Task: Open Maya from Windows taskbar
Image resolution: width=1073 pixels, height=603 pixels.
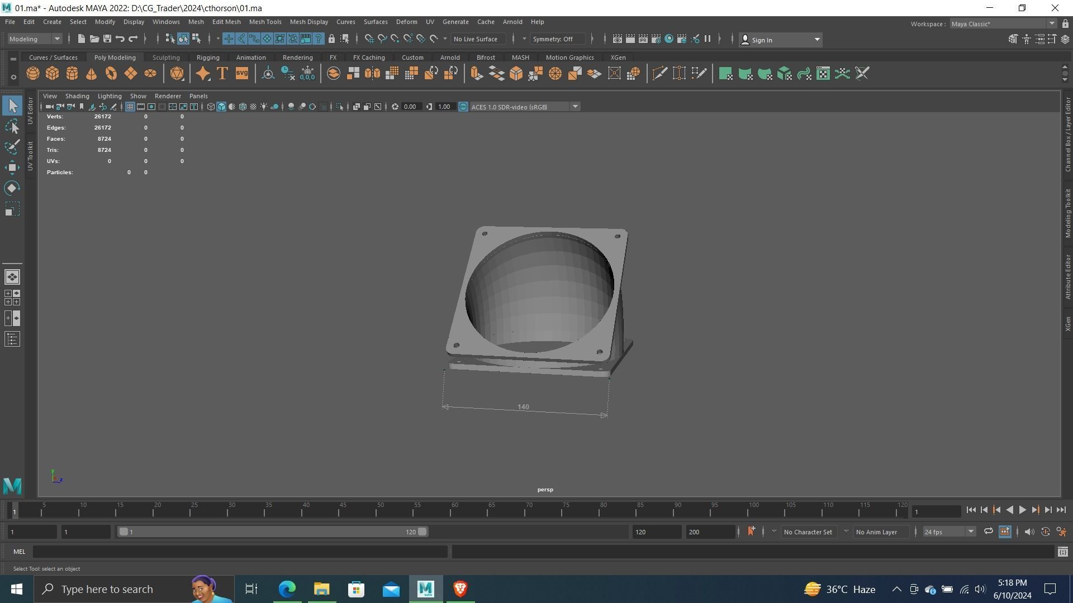Action: pos(425,589)
